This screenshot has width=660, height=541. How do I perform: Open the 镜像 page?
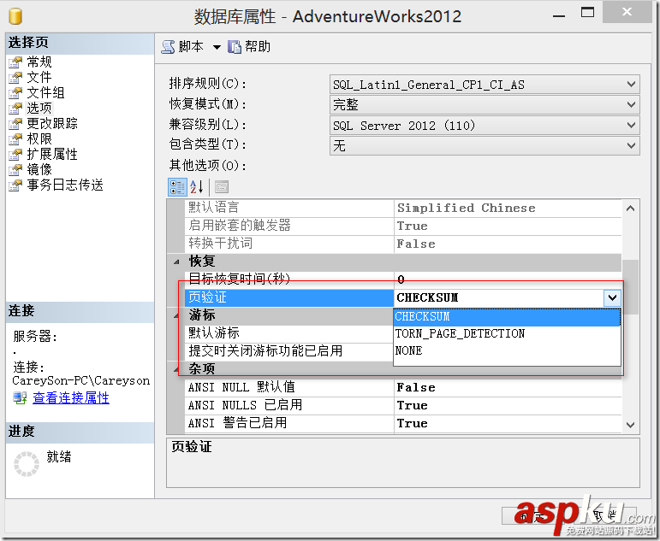(x=39, y=169)
